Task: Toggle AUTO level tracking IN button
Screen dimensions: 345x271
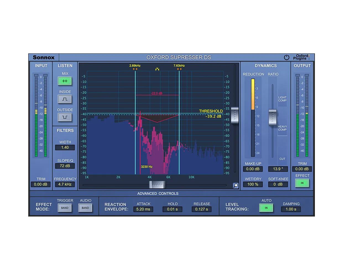Action: 266,208
